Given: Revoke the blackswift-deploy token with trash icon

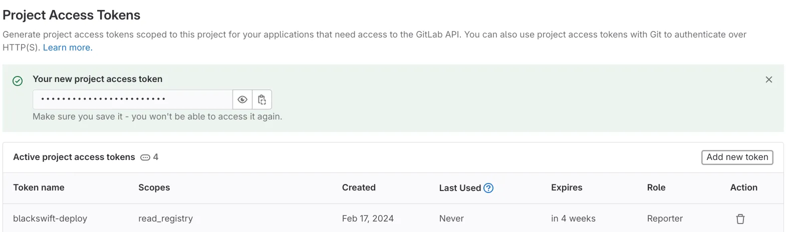Looking at the screenshot, I should pyautogui.click(x=740, y=219).
